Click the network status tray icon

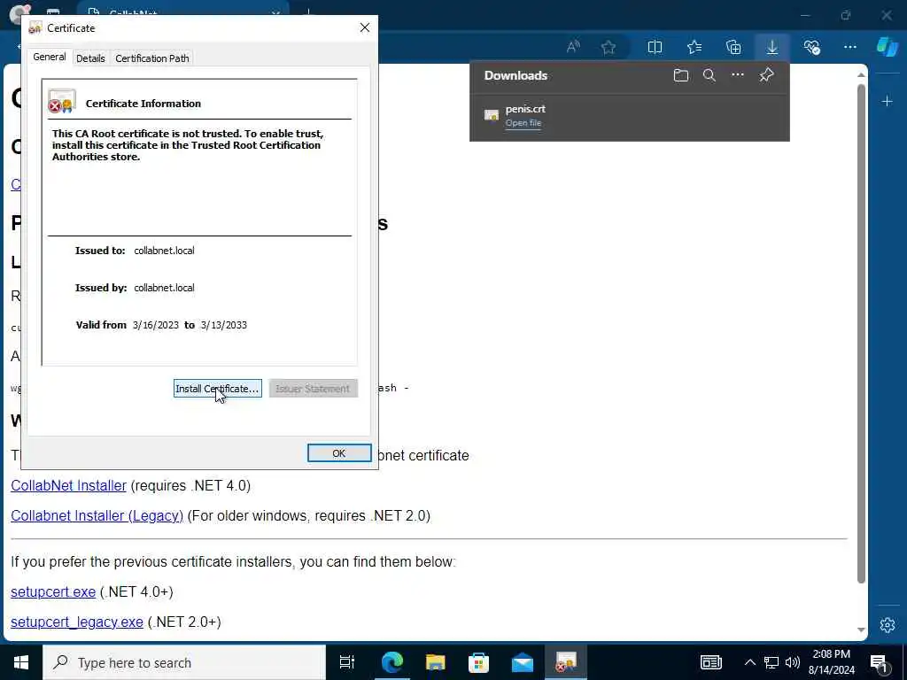click(x=771, y=662)
